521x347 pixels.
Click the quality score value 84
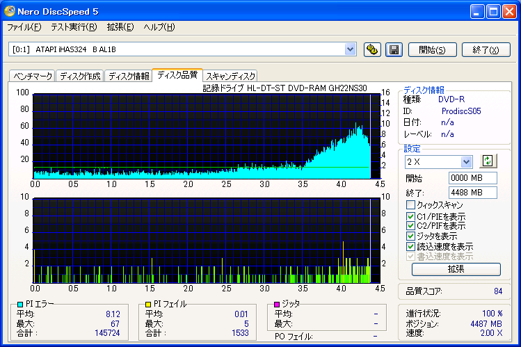click(x=498, y=291)
